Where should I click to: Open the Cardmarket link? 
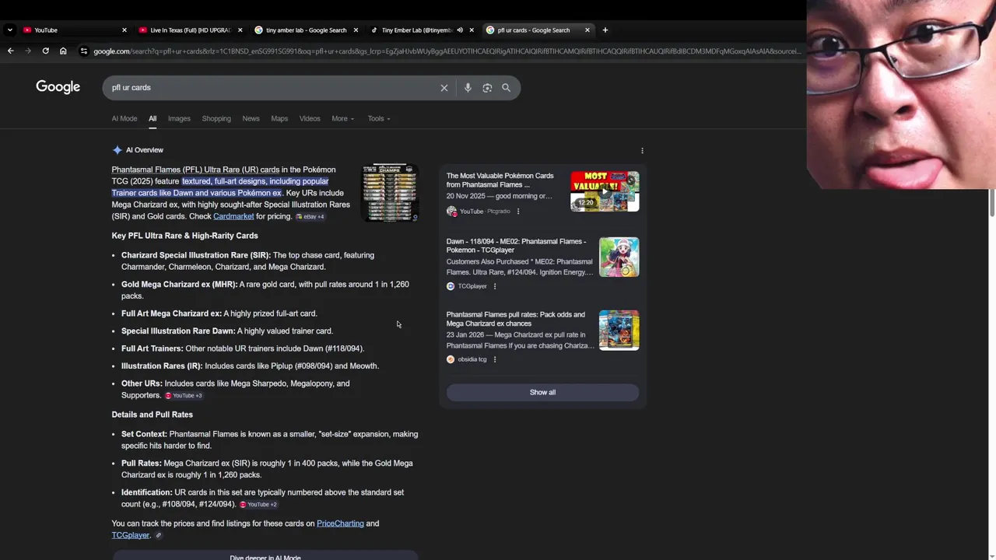pos(233,216)
